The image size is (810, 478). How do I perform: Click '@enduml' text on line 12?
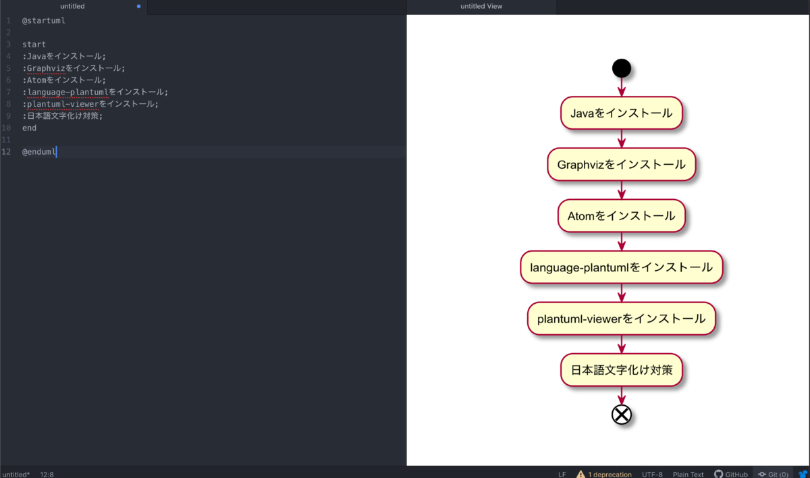click(x=38, y=152)
